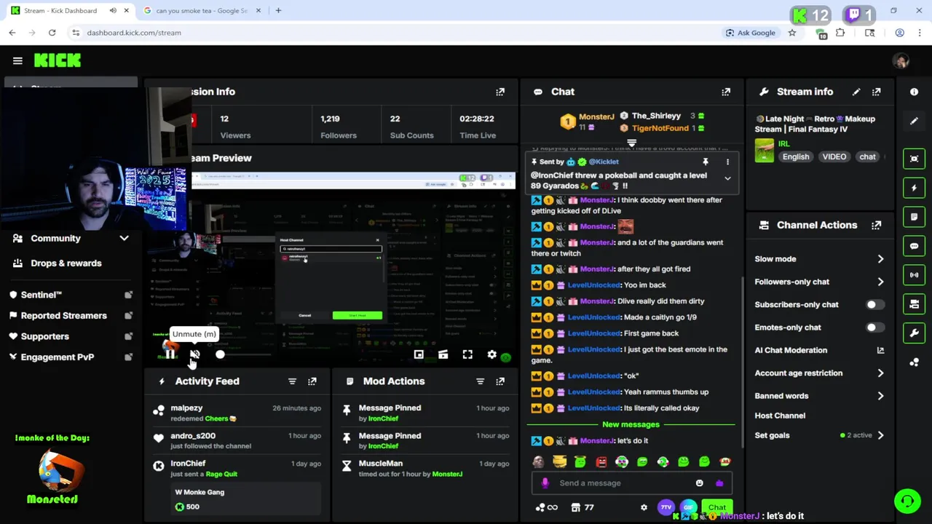Switch to the Google Search browser tab
Viewport: 932px width, 524px height.
pyautogui.click(x=200, y=11)
